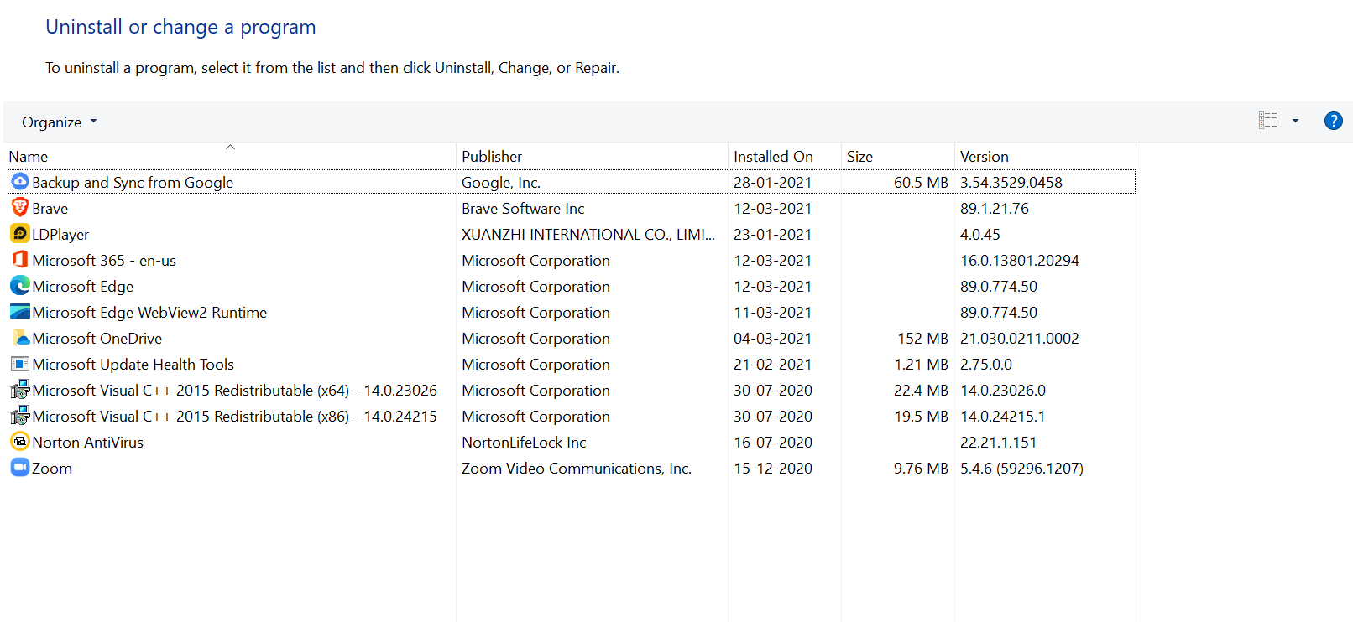Click size value 22.4 MB
The image size is (1353, 622).
pyautogui.click(x=921, y=391)
